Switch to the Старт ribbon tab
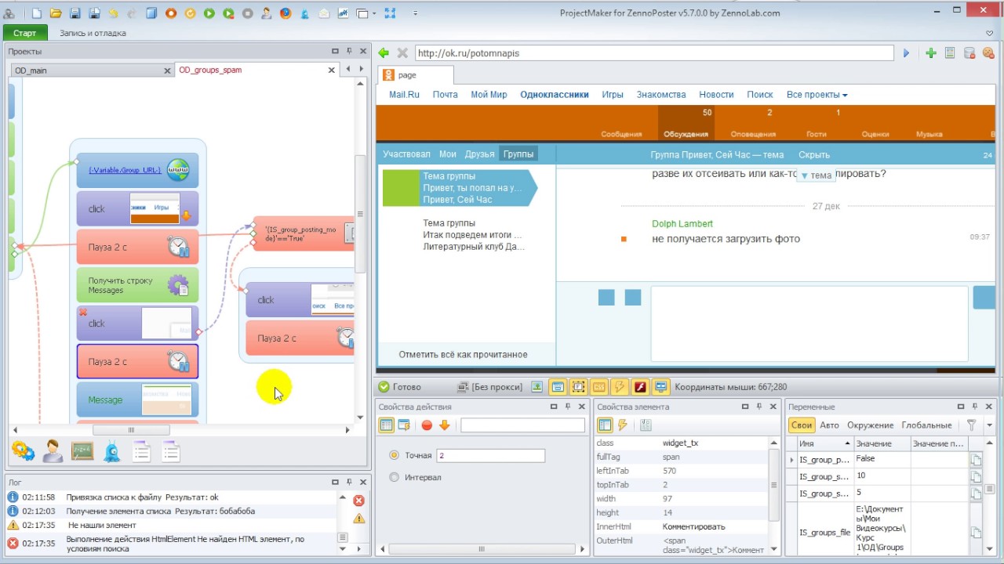The width and height of the screenshot is (1004, 564). pyautogui.click(x=25, y=33)
